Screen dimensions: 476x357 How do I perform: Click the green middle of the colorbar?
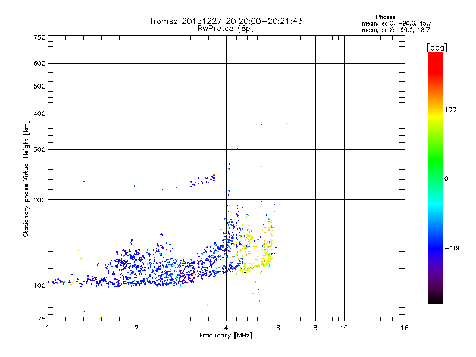coord(436,170)
